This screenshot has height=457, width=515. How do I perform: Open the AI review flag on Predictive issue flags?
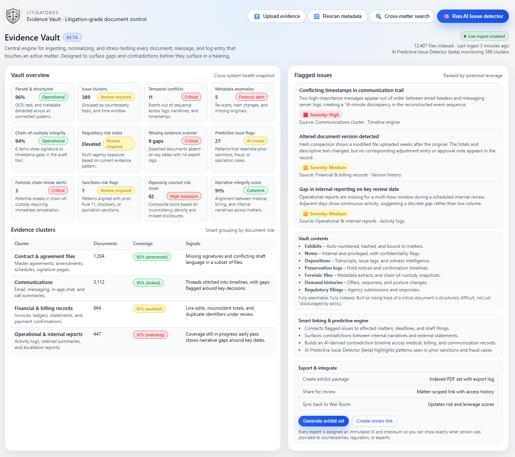pyautogui.click(x=255, y=140)
